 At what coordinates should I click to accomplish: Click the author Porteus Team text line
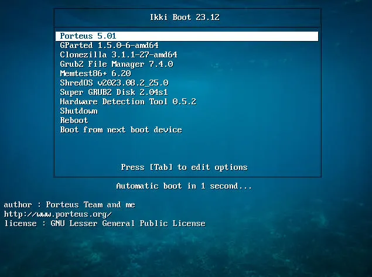(69, 205)
